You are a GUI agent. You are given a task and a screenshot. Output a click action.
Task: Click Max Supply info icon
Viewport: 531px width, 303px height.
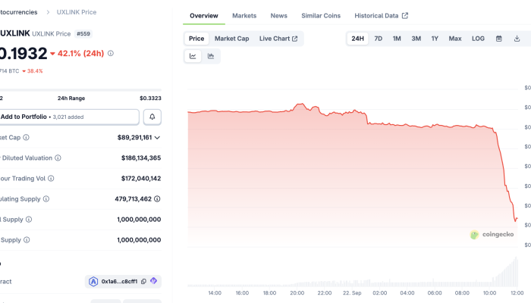(27, 240)
